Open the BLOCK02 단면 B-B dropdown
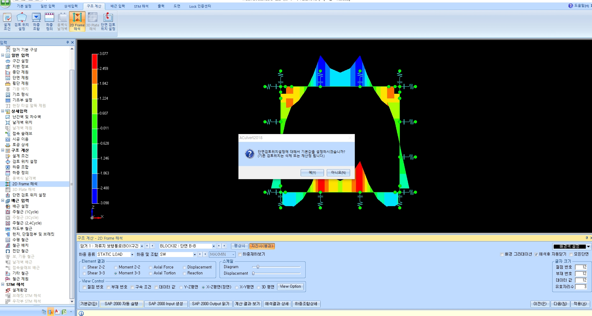The height and width of the screenshot is (316, 592). pos(214,246)
